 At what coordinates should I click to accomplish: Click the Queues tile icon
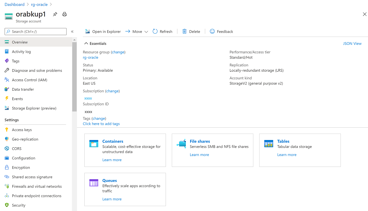(x=94, y=183)
